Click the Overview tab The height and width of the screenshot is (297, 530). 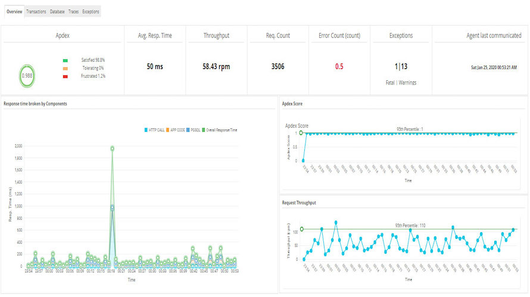(14, 11)
